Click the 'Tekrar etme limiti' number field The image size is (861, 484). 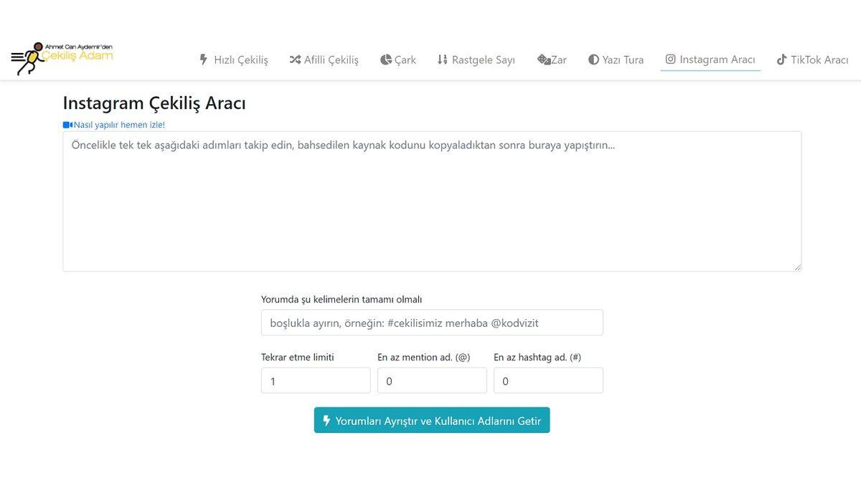(315, 380)
